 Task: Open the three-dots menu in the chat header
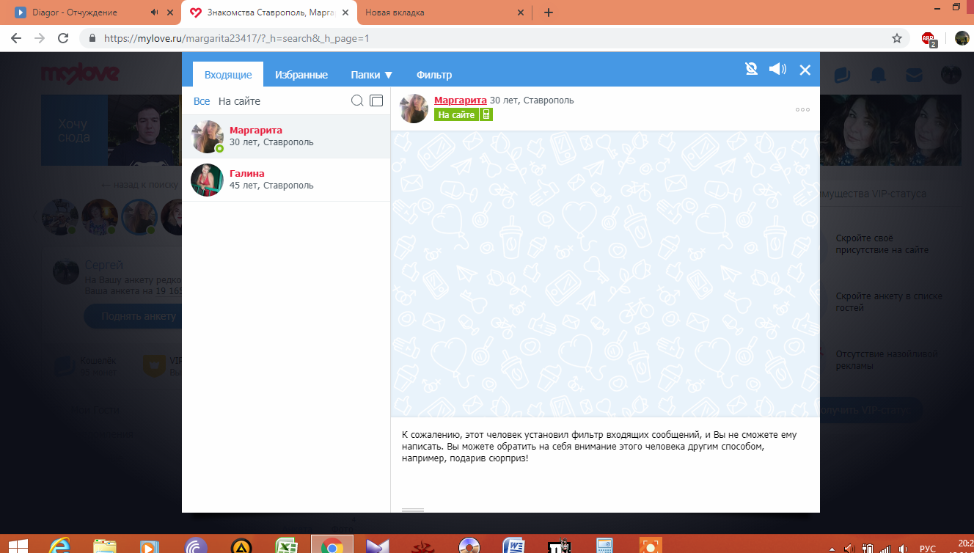pos(802,110)
